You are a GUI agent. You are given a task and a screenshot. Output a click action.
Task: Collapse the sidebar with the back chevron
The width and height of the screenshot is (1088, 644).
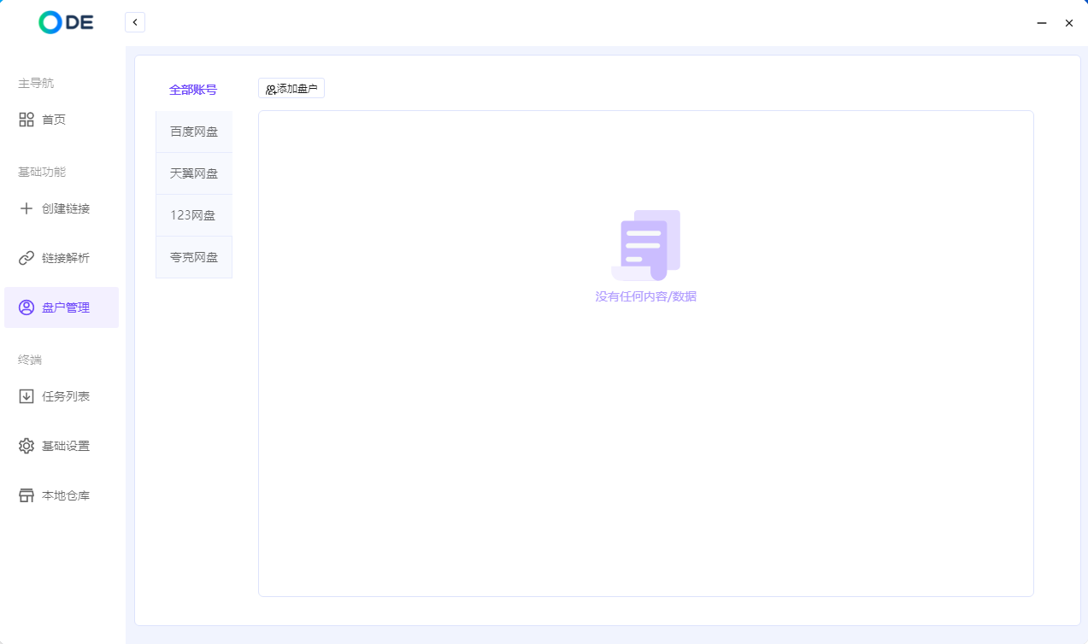(x=134, y=22)
